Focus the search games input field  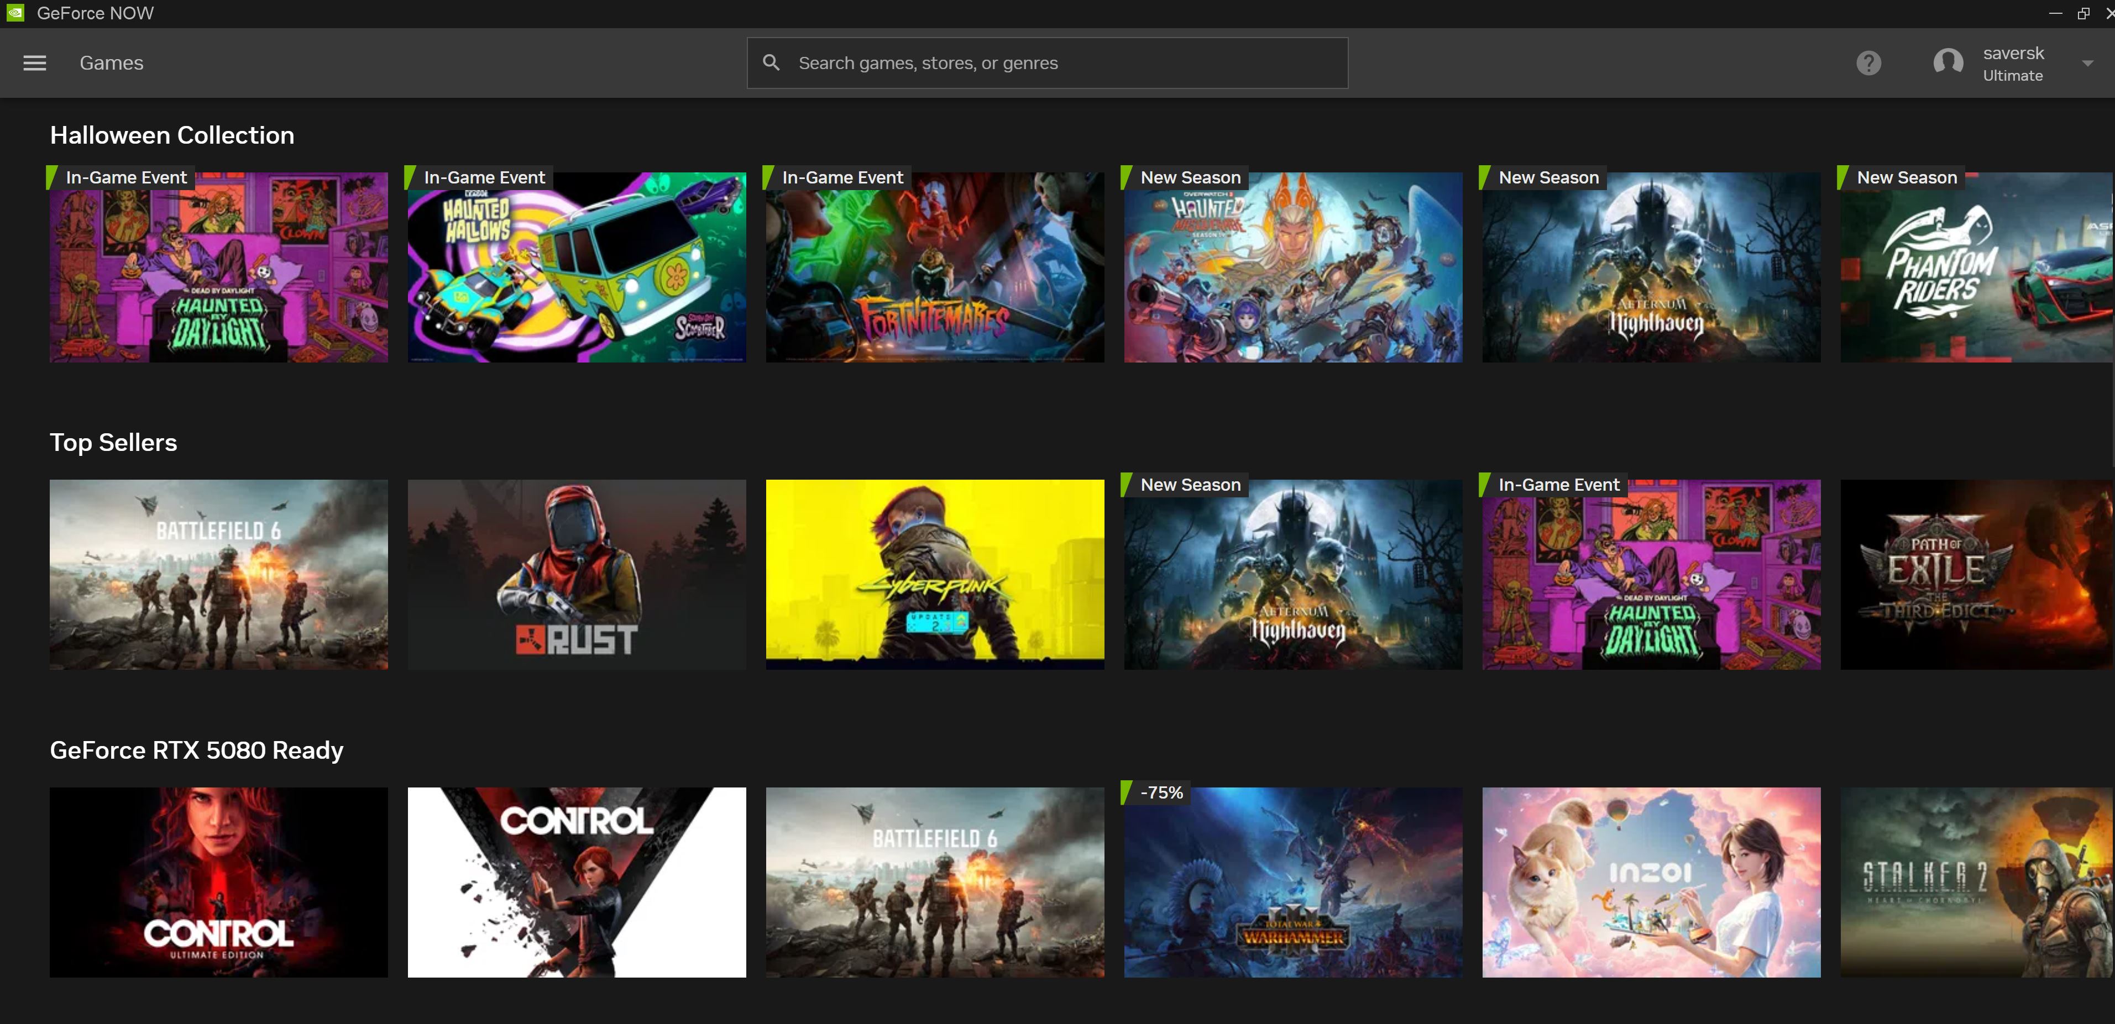click(x=1059, y=63)
